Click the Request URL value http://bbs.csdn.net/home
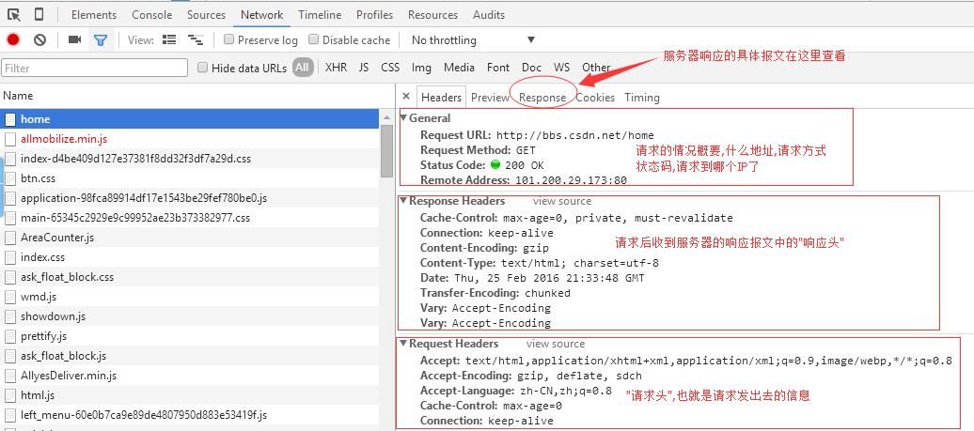This screenshot has width=974, height=431. pos(574,135)
